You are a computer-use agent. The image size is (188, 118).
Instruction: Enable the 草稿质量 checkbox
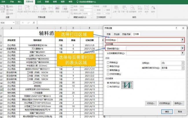click(108, 70)
